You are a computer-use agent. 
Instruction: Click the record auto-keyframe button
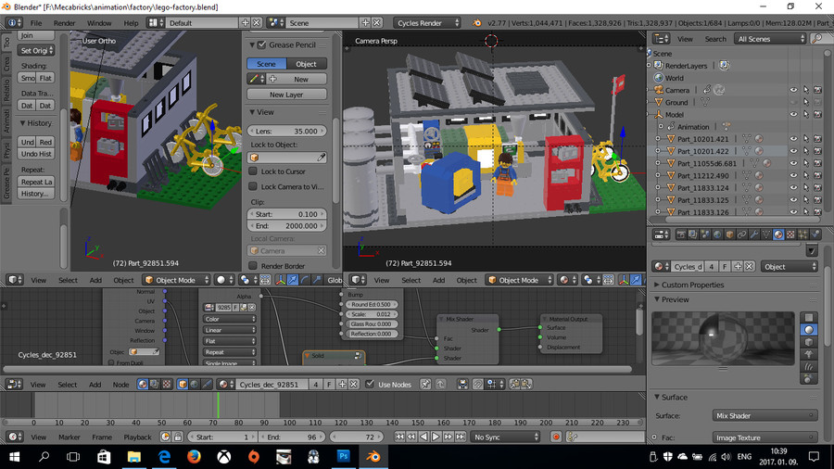point(556,437)
